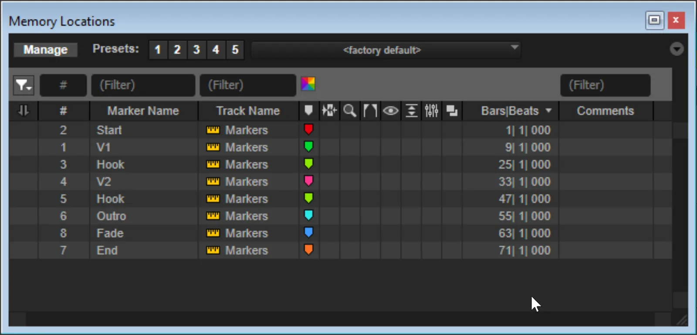
Task: Click the track visibility eye column header
Action: (391, 111)
